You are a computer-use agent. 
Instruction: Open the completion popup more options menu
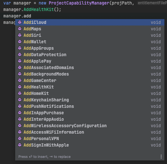point(161,157)
